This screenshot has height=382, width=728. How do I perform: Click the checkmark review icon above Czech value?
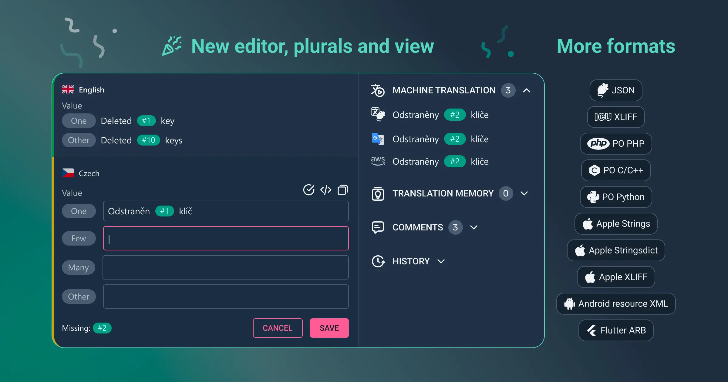(308, 190)
